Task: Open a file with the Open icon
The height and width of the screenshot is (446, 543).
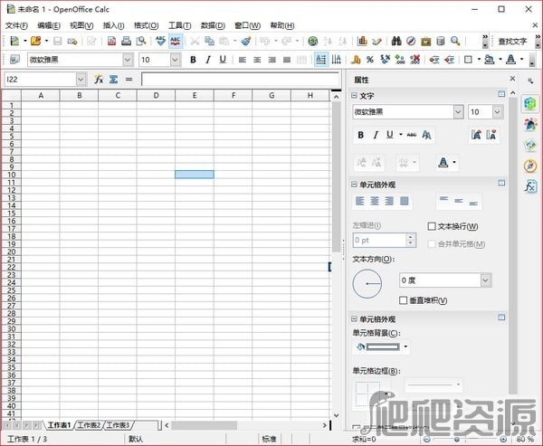Action: [x=35, y=41]
